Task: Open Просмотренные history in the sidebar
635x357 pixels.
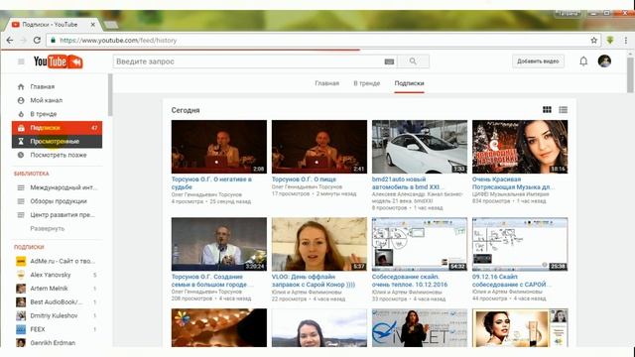Action: click(x=57, y=141)
